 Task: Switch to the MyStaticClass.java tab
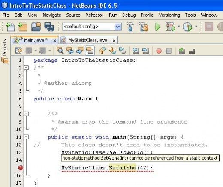(87, 40)
